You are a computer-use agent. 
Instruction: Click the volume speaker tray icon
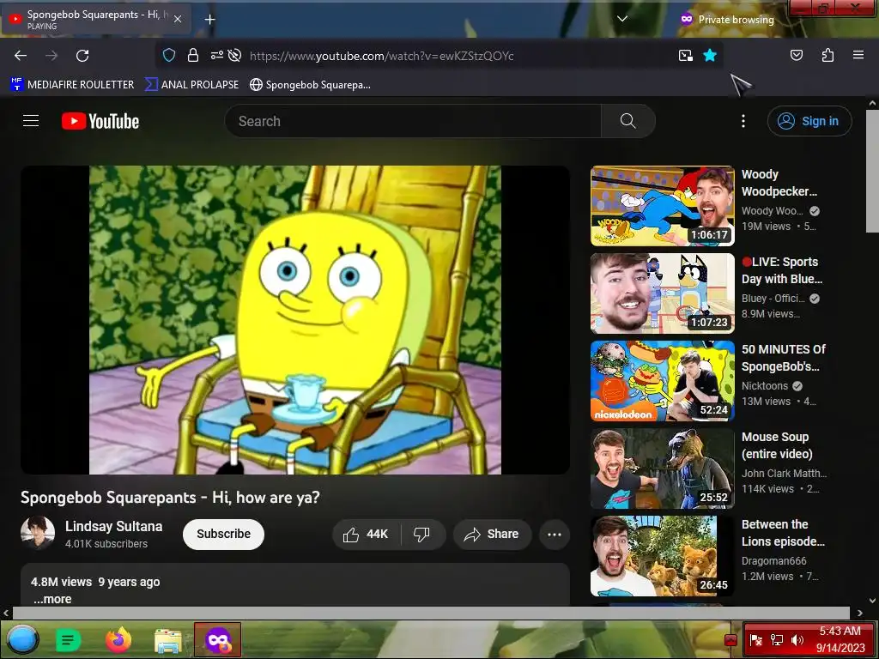tap(797, 640)
